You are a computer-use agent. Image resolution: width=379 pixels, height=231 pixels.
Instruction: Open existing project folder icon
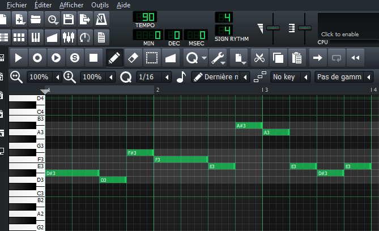[36, 19]
